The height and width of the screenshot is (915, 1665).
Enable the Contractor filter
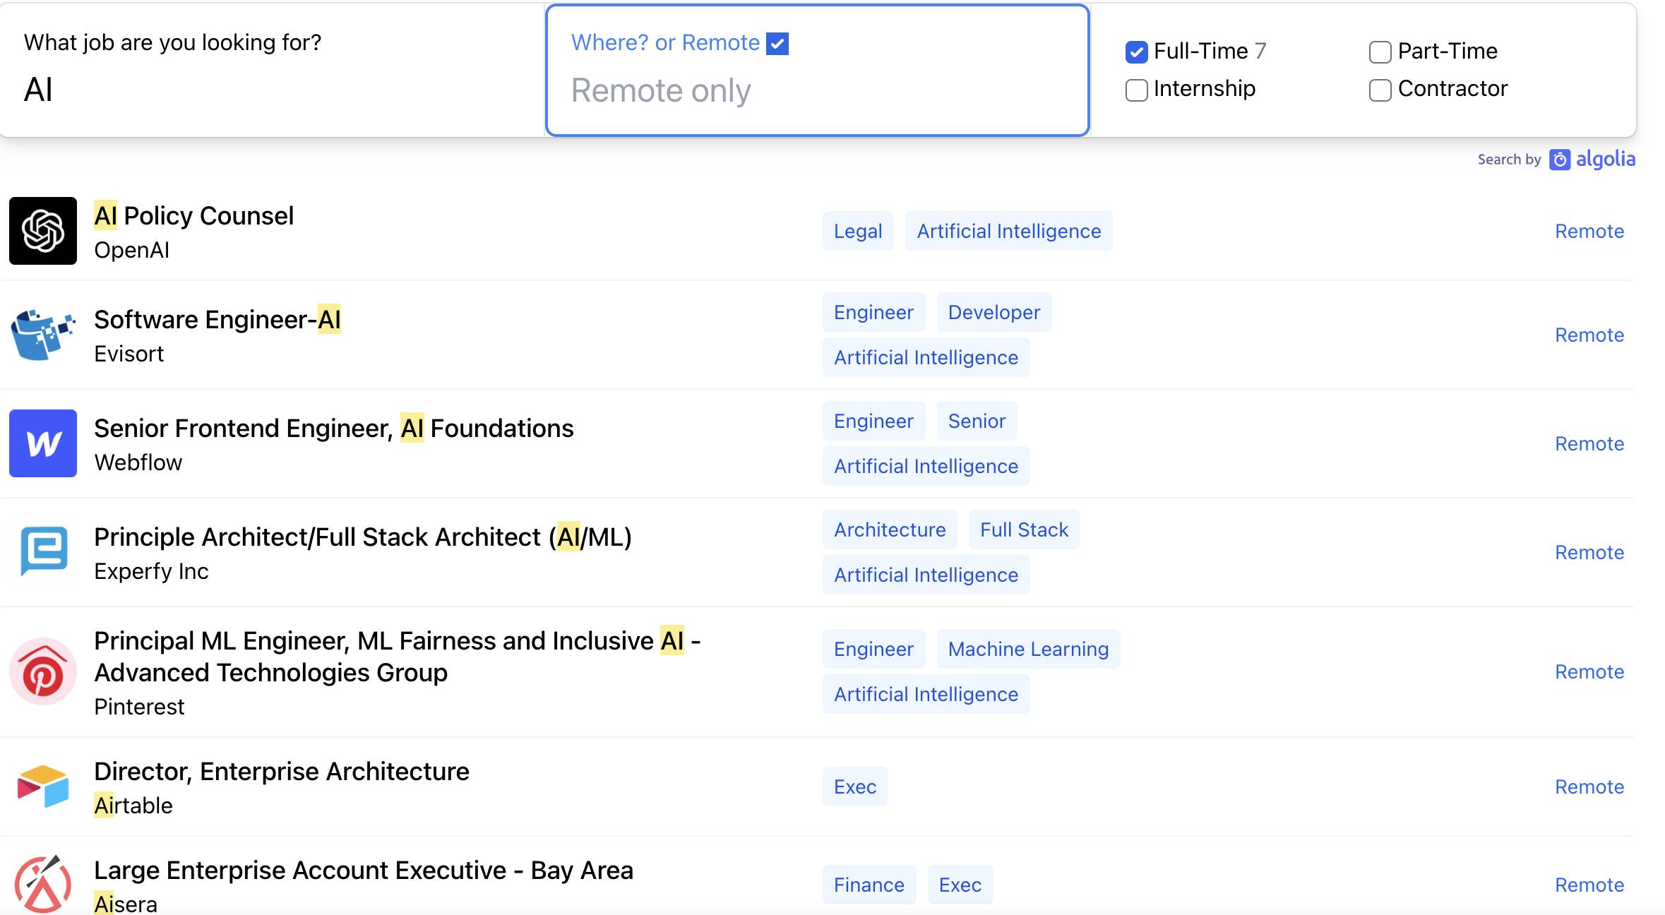(x=1380, y=90)
